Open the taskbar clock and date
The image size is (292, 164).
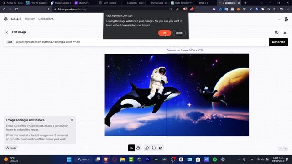[278, 159]
